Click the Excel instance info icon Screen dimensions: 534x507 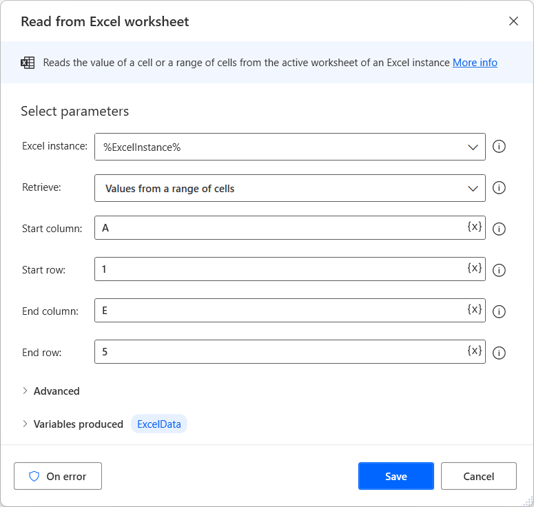coord(499,147)
